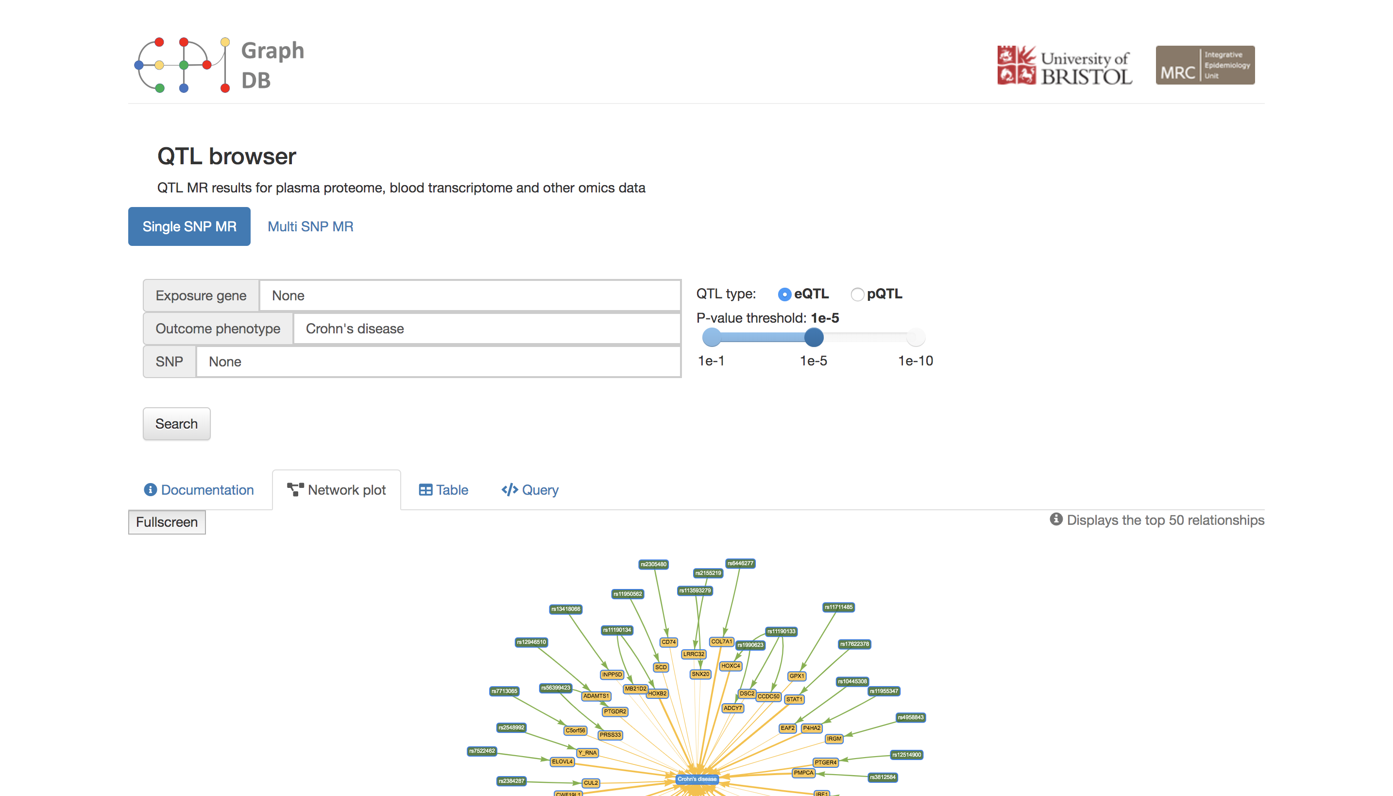Click the Fullscreen view icon
This screenshot has width=1393, height=796.
(168, 522)
